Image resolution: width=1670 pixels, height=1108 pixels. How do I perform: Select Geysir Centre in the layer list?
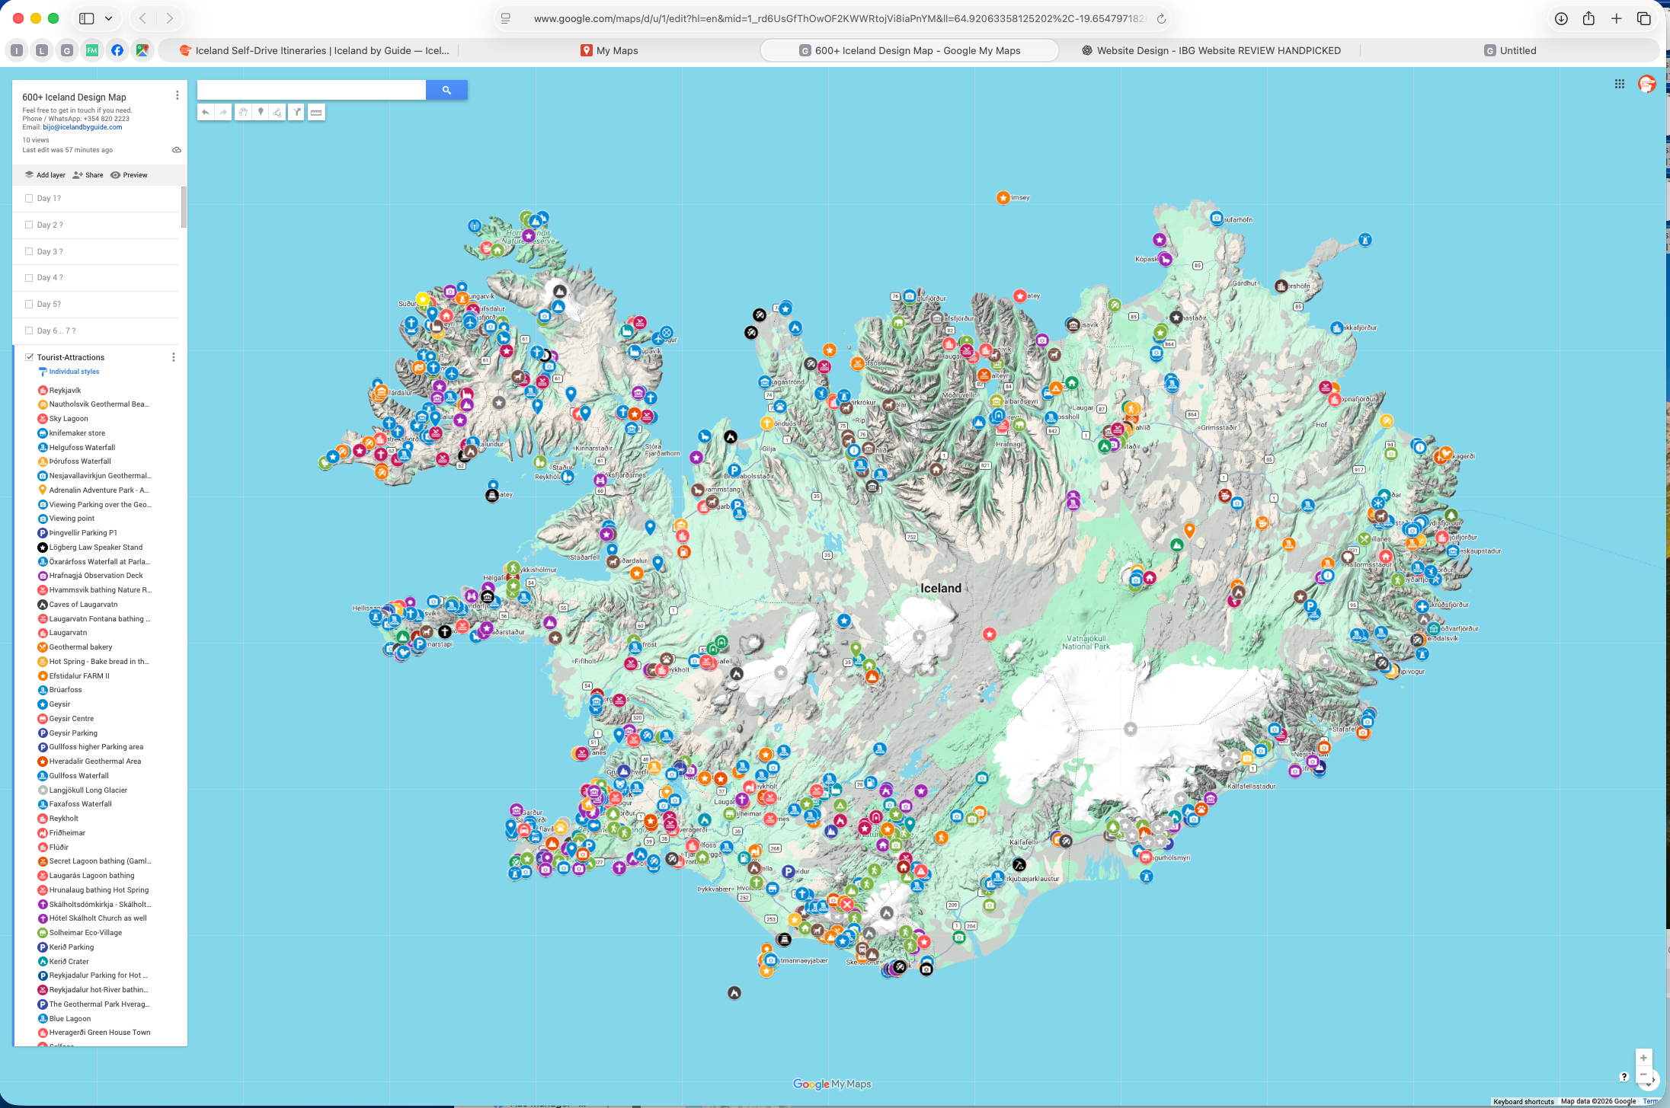pos(72,719)
